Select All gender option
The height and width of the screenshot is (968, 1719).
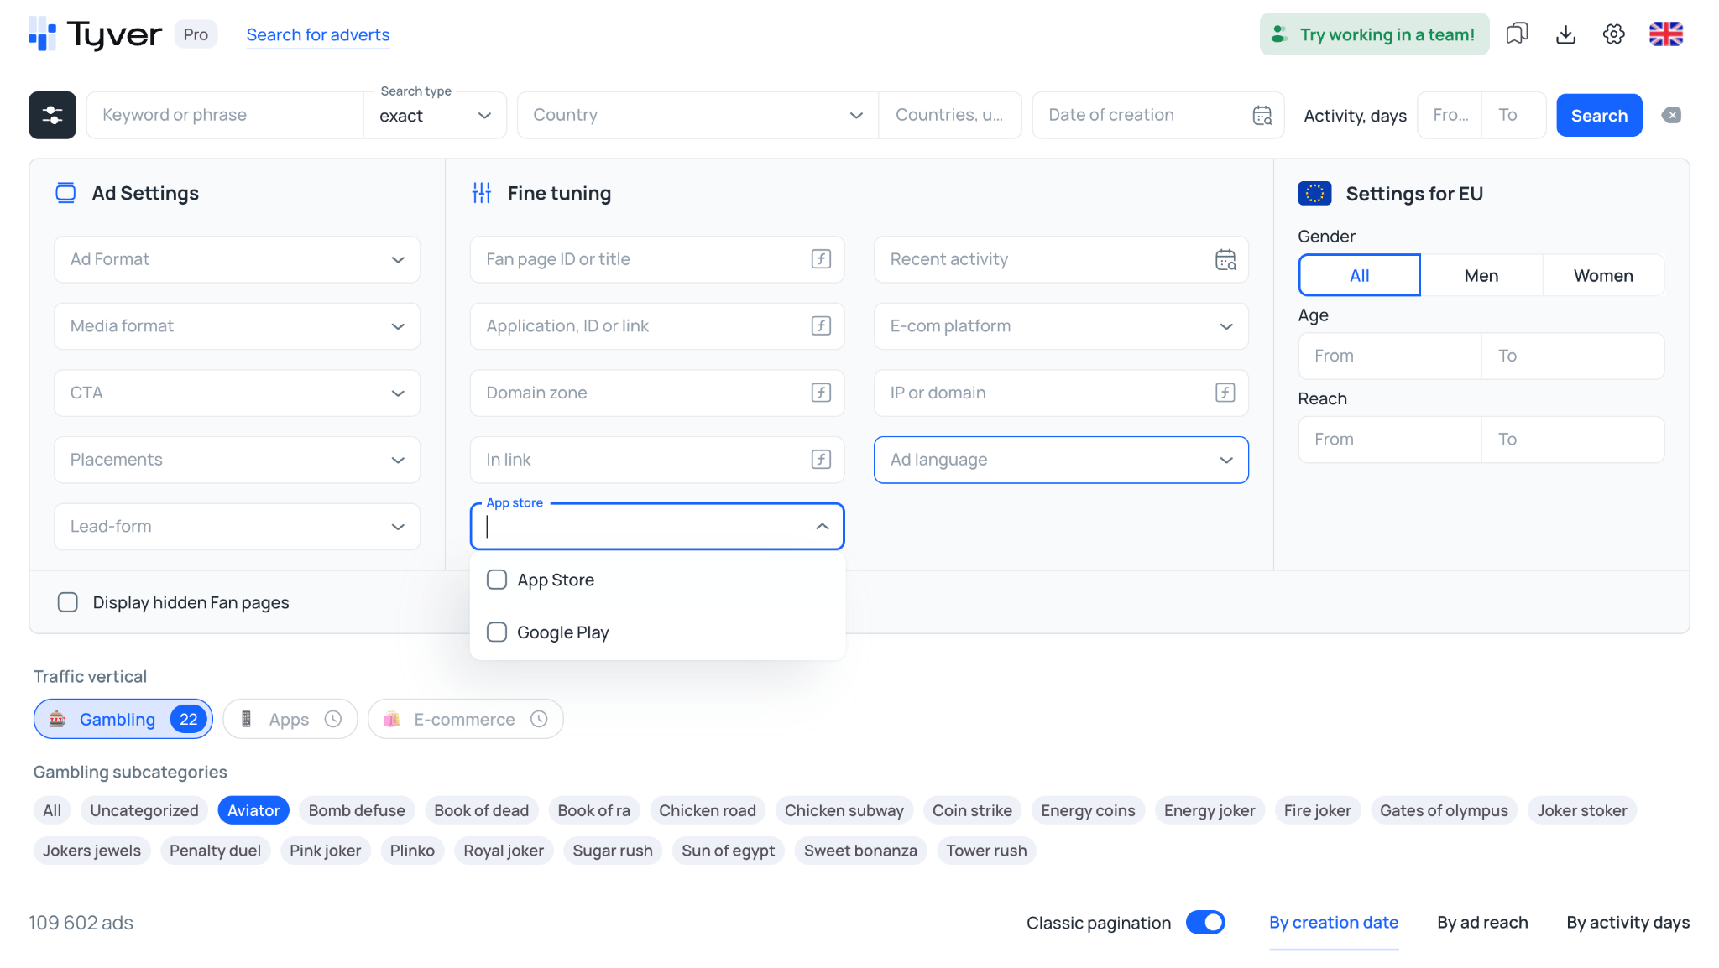[1359, 275]
